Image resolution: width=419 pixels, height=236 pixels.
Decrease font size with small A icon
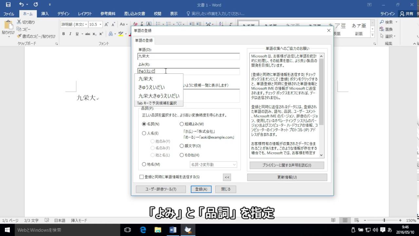tap(113, 24)
